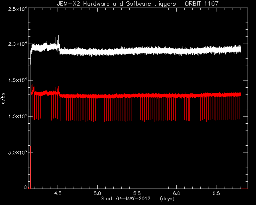256x205 pixels.
Task: Click the 6.0 x-axis tick label
Action: [176, 193]
